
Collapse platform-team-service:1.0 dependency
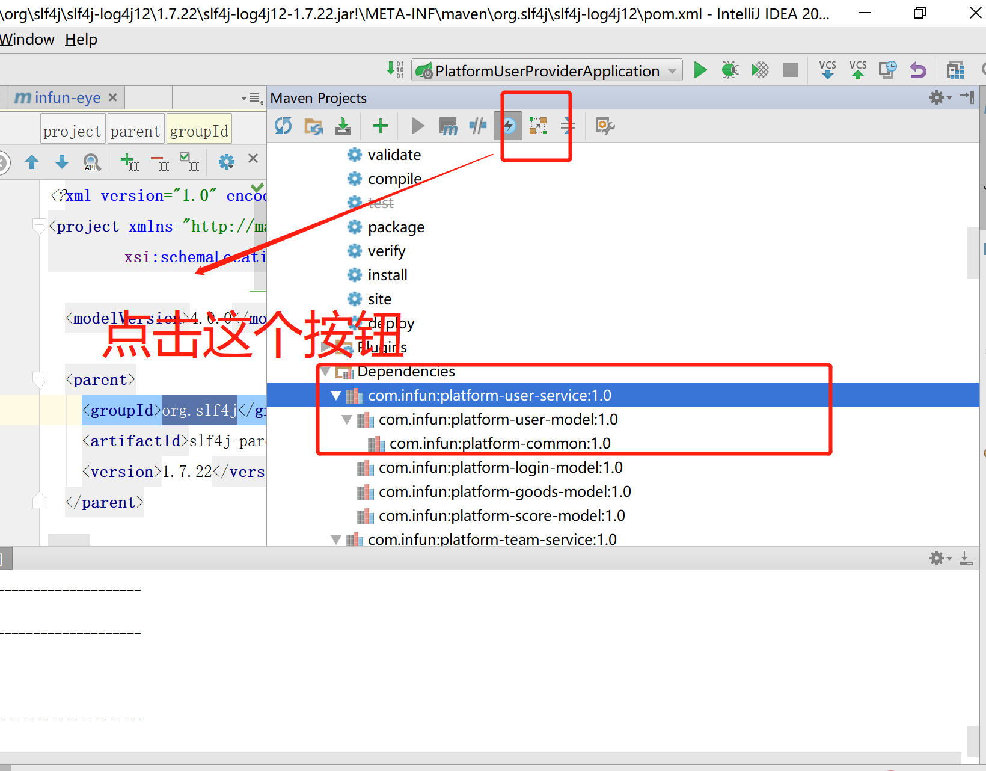(x=336, y=540)
